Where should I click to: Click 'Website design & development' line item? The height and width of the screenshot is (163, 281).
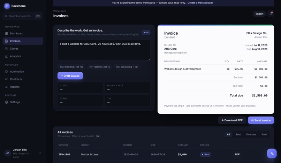[x=182, y=69]
